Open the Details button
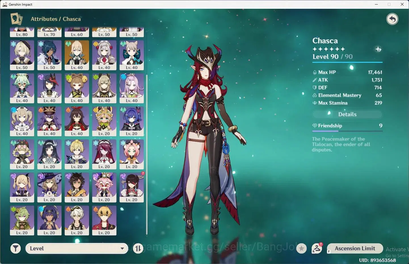The width and height of the screenshot is (409, 264). click(x=347, y=114)
